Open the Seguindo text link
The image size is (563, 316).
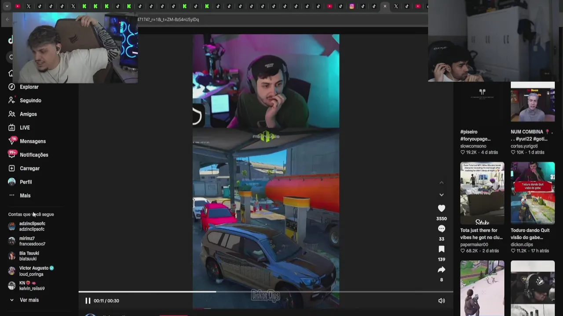point(30,101)
